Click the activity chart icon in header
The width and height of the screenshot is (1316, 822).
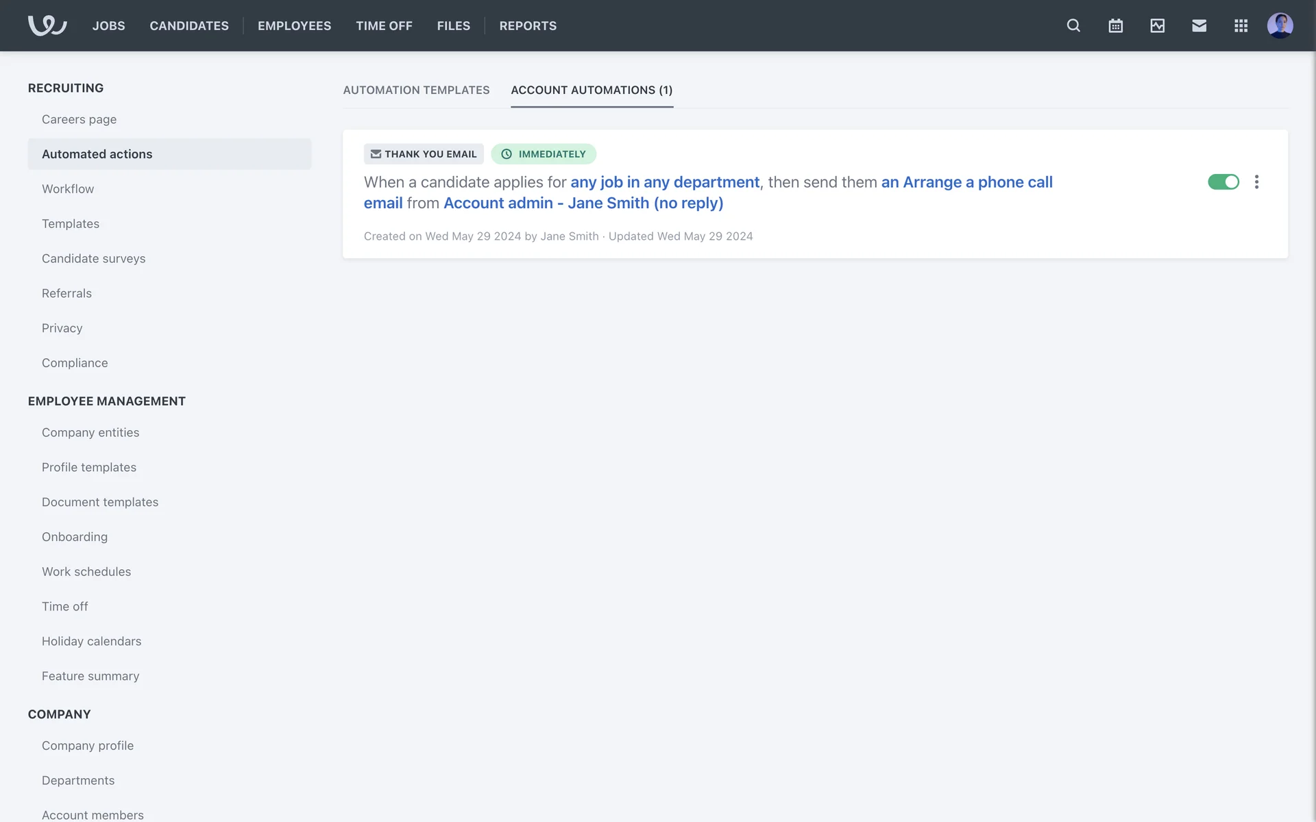pos(1157,25)
